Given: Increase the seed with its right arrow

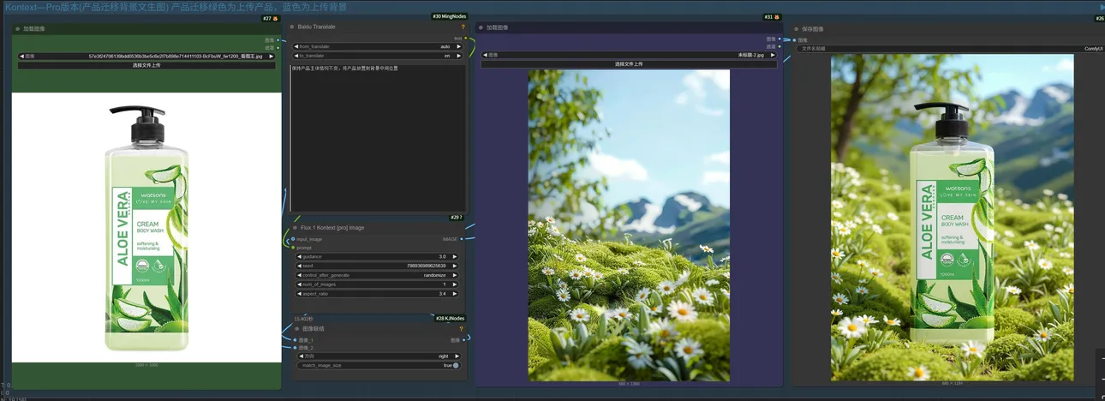Looking at the screenshot, I should click(455, 266).
